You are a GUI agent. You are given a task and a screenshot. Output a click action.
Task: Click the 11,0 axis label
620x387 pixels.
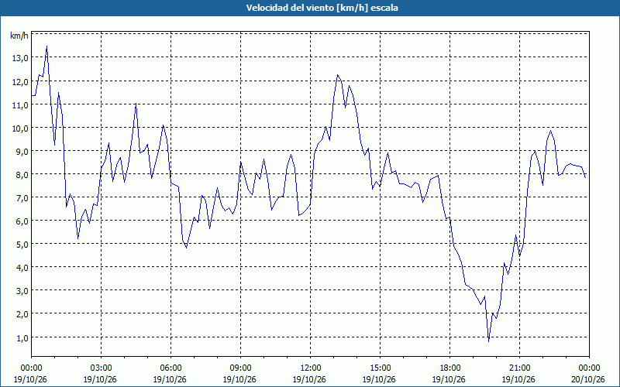tap(20, 104)
